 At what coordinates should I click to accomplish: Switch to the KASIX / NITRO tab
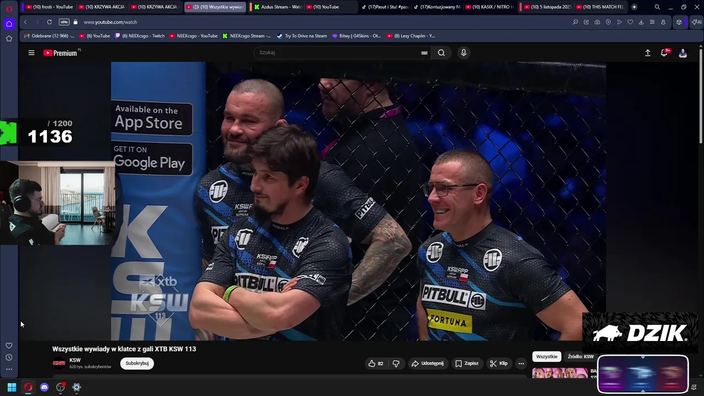(490, 7)
